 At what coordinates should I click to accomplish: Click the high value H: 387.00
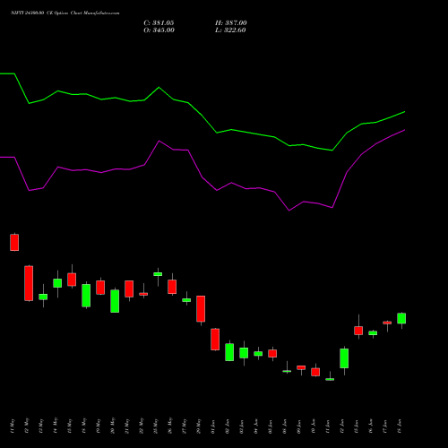coord(231,23)
